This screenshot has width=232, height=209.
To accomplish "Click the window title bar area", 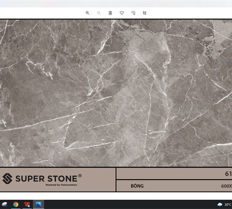I will coord(116,4).
